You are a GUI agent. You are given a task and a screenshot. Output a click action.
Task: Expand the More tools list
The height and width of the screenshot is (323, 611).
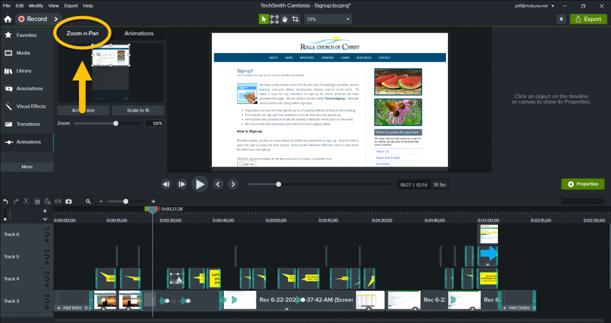point(26,167)
